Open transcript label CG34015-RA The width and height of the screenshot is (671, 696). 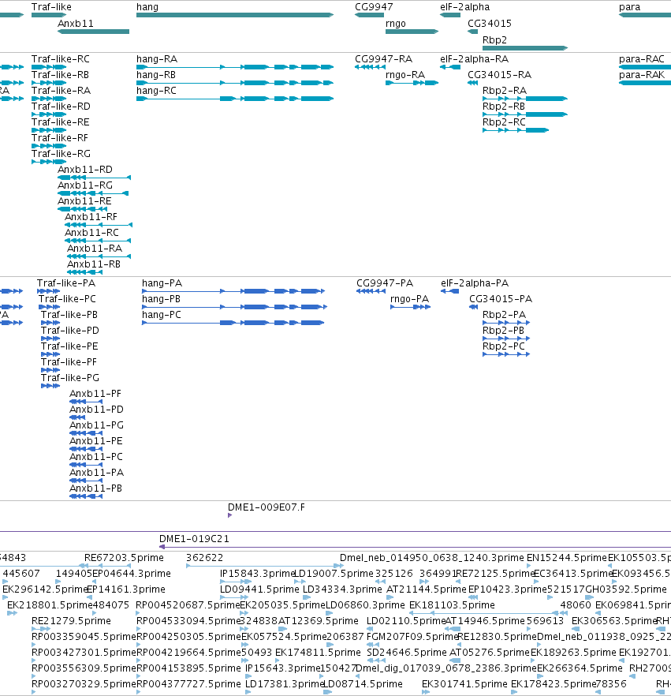499,75
